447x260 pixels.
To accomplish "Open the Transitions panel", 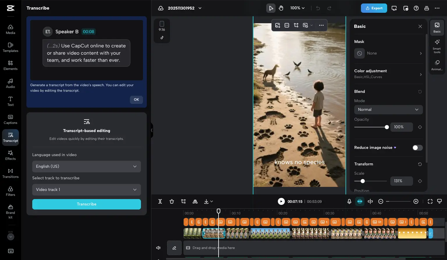I will coord(10,173).
